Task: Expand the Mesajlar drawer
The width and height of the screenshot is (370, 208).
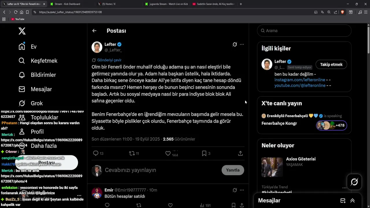Action: pyautogui.click(x=352, y=200)
